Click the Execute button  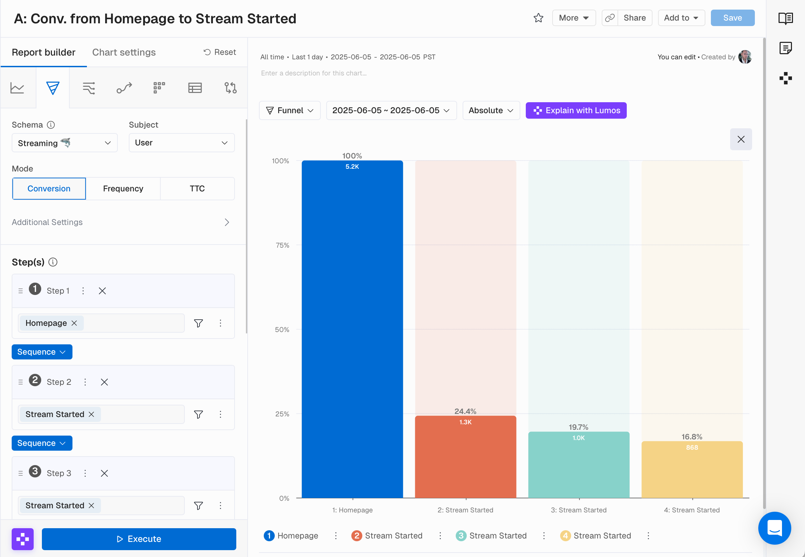coord(139,539)
